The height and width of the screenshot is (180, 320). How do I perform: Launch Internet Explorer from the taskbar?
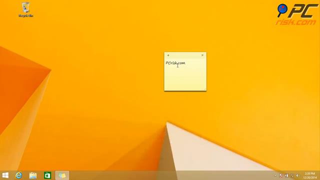(18, 175)
